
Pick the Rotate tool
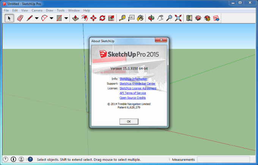point(102,18)
